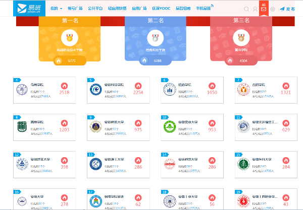Open the Yiban logo home link
The height and width of the screenshot is (210, 303).
pos(29,8)
